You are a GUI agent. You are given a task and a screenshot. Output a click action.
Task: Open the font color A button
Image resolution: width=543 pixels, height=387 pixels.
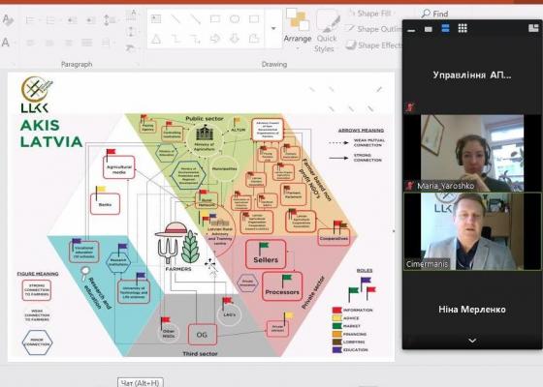coord(6,43)
